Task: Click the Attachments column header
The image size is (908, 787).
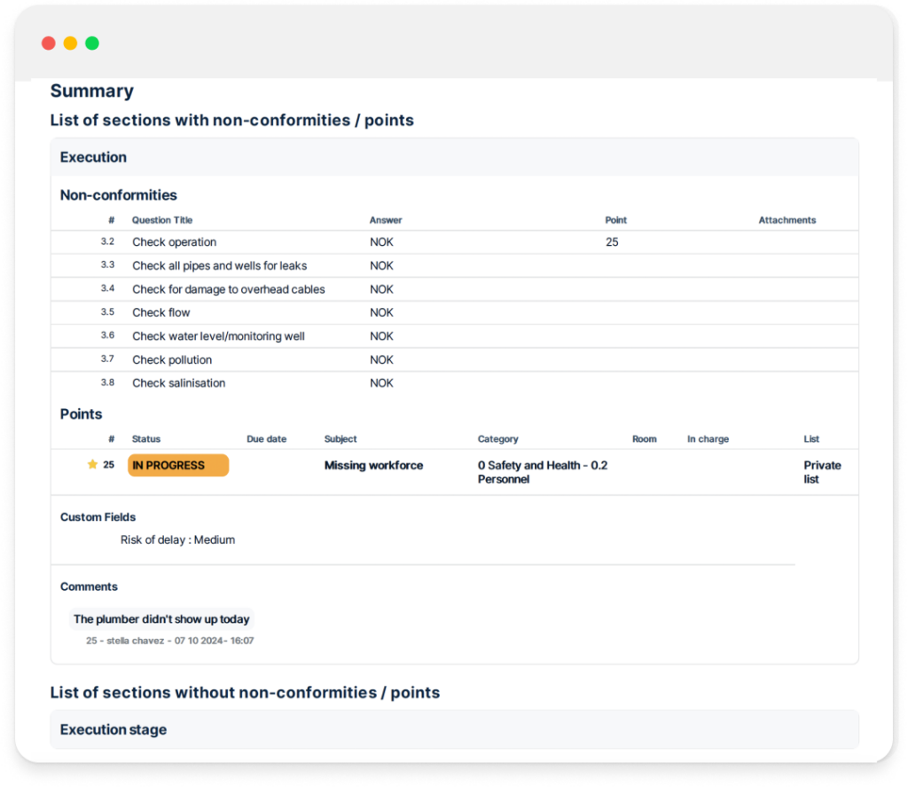Action: pos(786,220)
